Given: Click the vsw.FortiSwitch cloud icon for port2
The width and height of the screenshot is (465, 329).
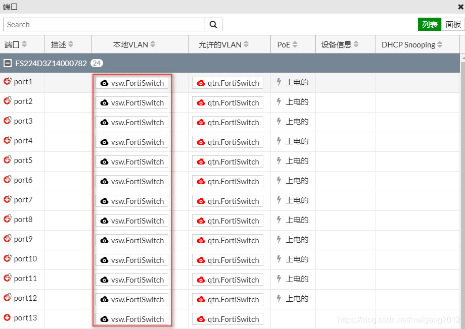Looking at the screenshot, I should [105, 103].
